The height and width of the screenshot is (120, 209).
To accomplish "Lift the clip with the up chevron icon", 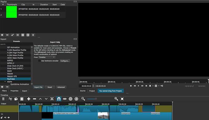I will click(40, 99).
